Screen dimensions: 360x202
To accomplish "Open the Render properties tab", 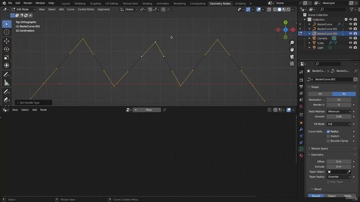I will (301, 80).
